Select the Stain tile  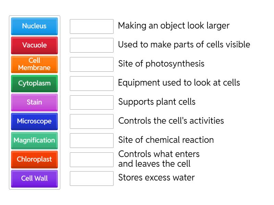pyautogui.click(x=34, y=102)
